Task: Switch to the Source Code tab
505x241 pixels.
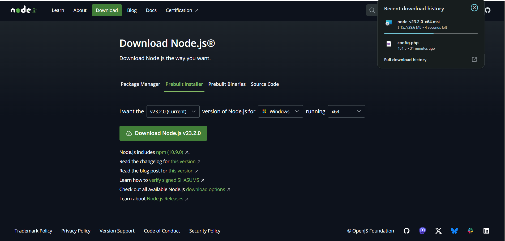Action: point(265,84)
